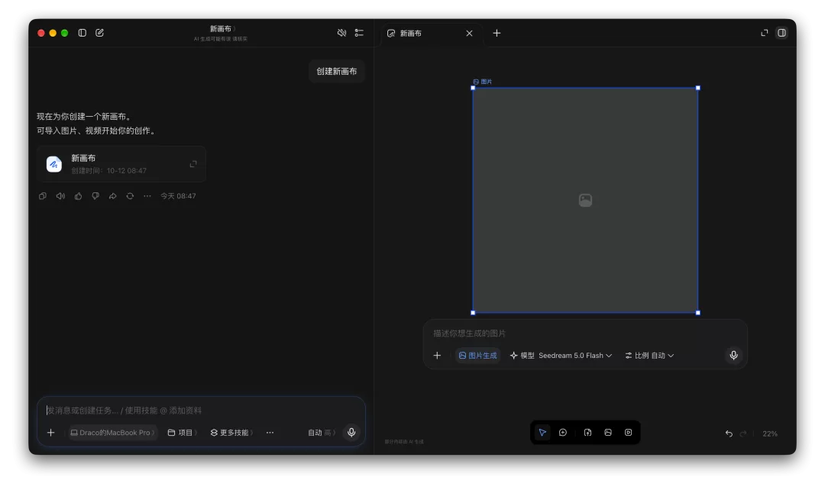Open the 模型 Seedream 5.0 Flash dropdown
Image resolution: width=825 pixels, height=493 pixels.
coord(561,356)
